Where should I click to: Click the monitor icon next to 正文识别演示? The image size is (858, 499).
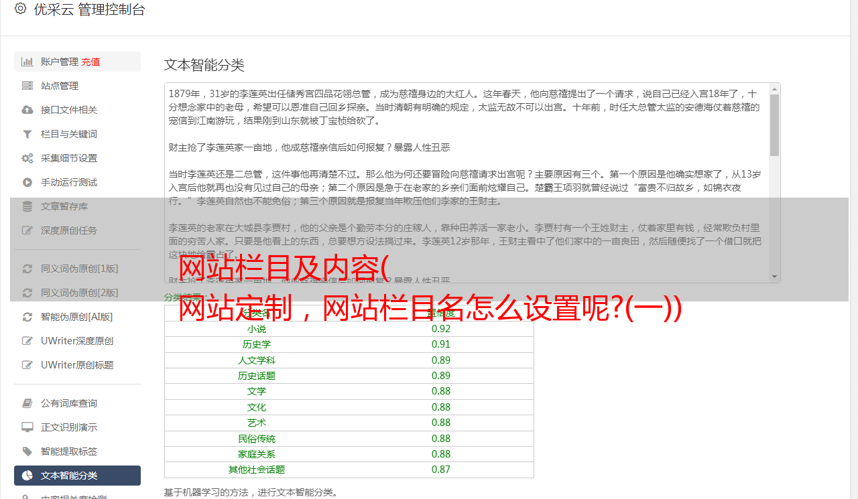tap(27, 427)
